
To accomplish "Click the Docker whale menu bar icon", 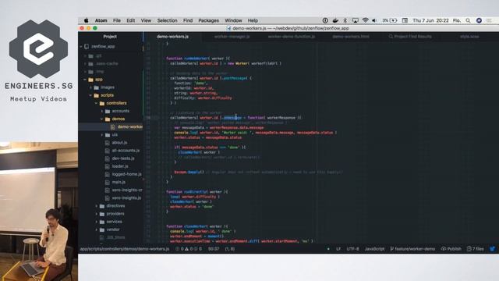I will [x=335, y=20].
